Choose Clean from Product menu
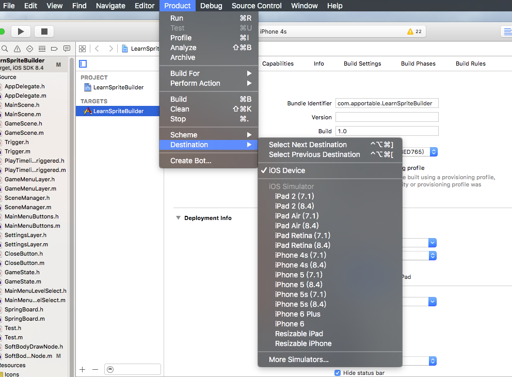Viewport: 512px width, 377px height. 209,109
